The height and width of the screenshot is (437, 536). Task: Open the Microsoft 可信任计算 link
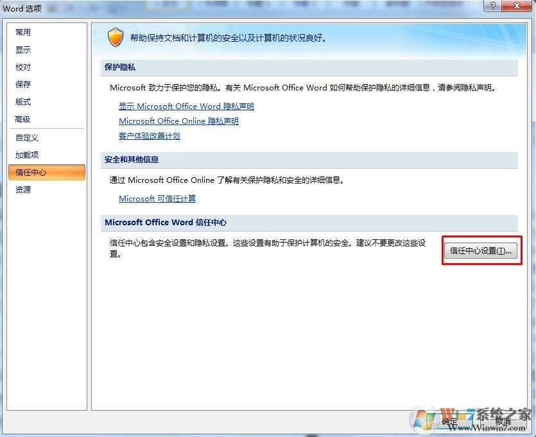click(157, 198)
